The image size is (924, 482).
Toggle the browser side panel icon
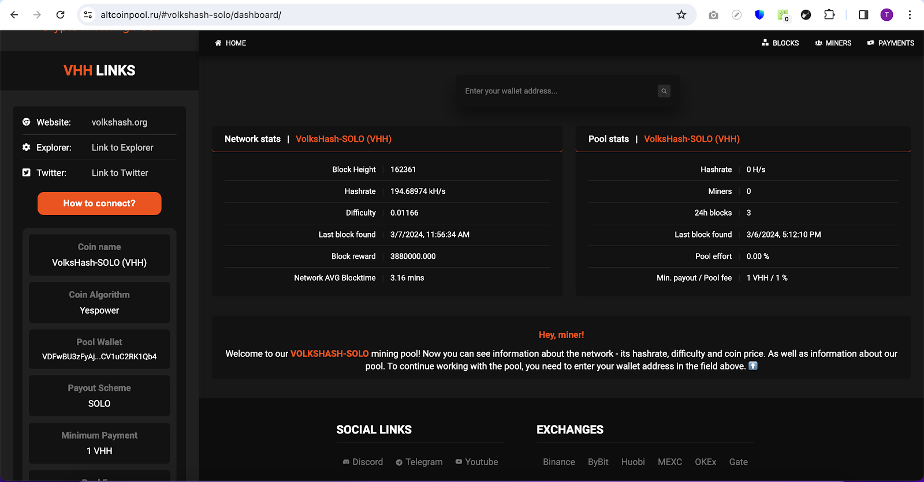[x=863, y=15]
